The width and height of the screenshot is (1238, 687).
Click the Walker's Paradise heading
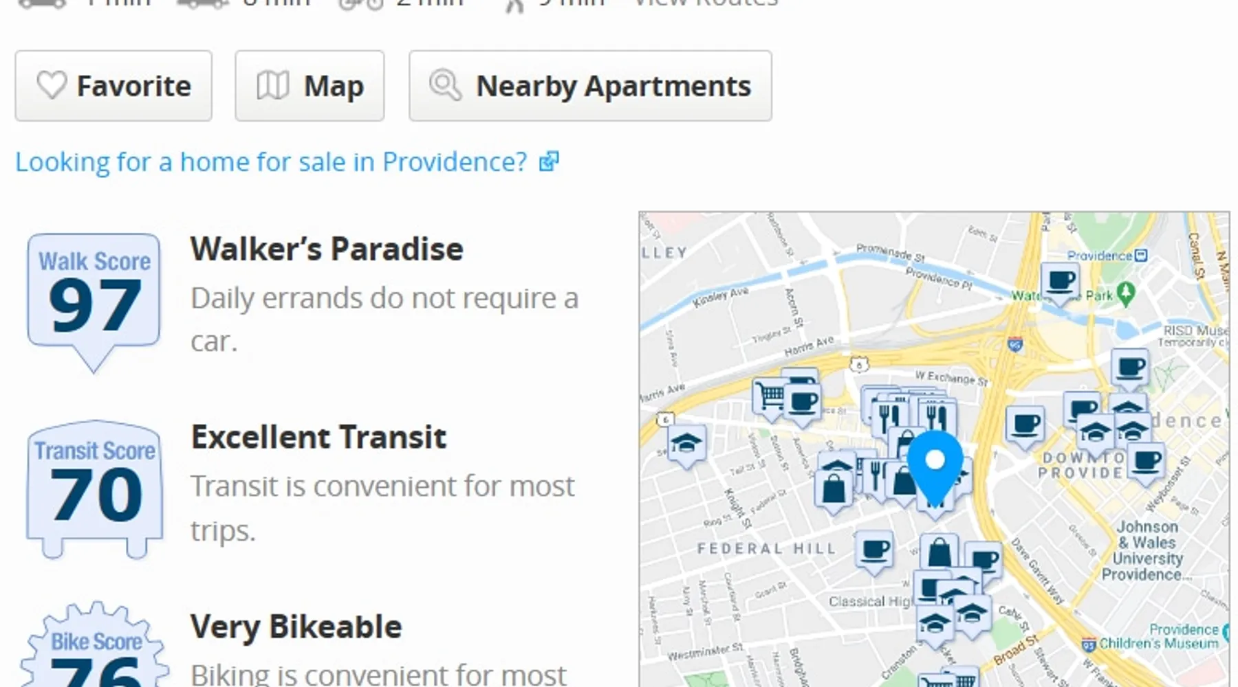coord(327,249)
